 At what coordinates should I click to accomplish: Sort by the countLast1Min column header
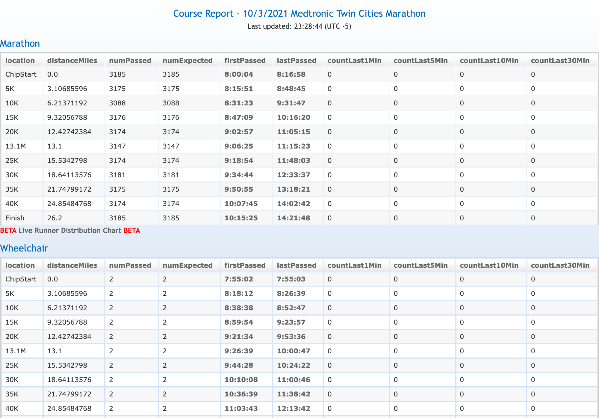point(355,60)
